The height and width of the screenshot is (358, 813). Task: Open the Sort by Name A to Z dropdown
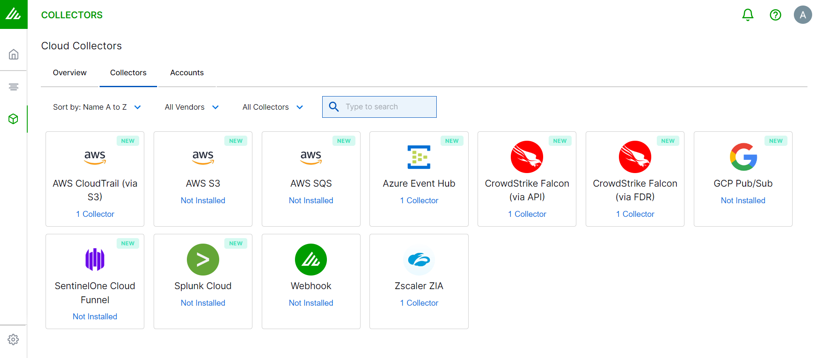[x=97, y=107]
